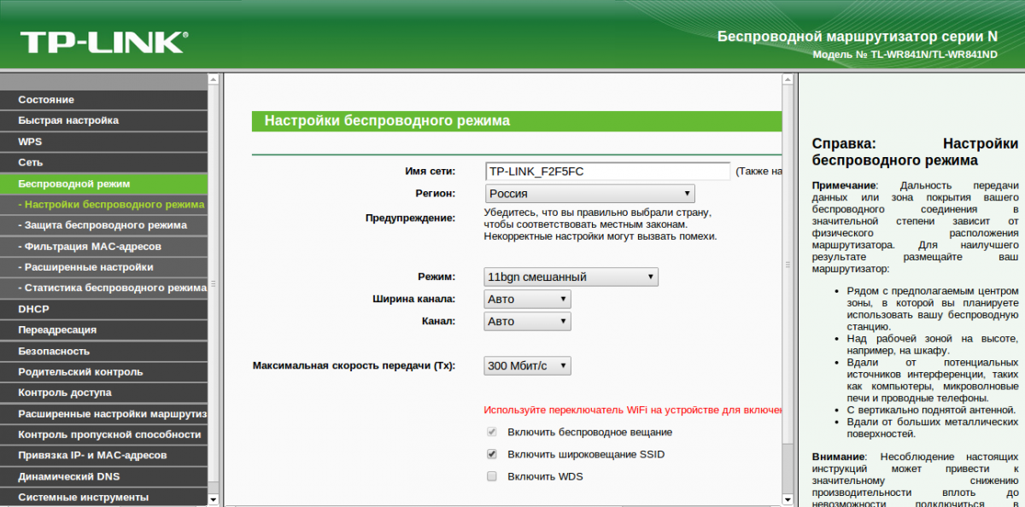Go to Фильтрация MAC-адресов page
This screenshot has height=507, width=1025.
pyautogui.click(x=103, y=247)
